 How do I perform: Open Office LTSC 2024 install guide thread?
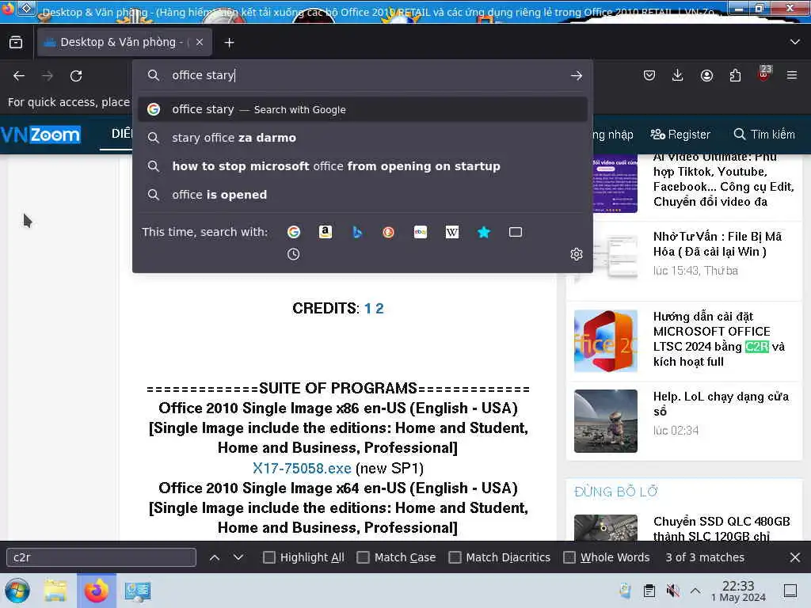click(x=718, y=339)
